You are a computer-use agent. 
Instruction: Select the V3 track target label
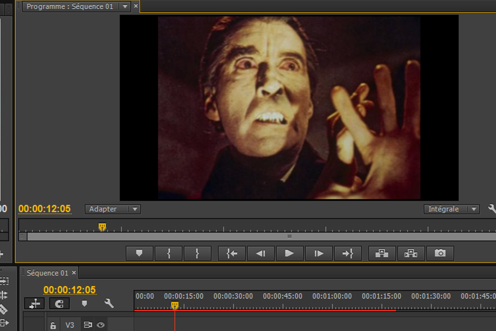pyautogui.click(x=70, y=325)
